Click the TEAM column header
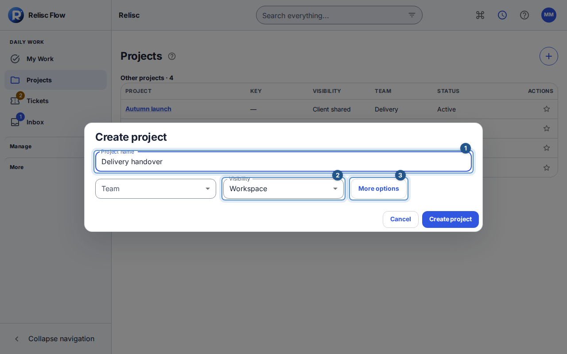This screenshot has width=567, height=354. click(383, 91)
